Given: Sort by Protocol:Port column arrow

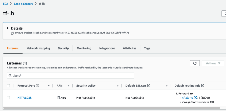Looking at the screenshot, I should coord(49,85).
